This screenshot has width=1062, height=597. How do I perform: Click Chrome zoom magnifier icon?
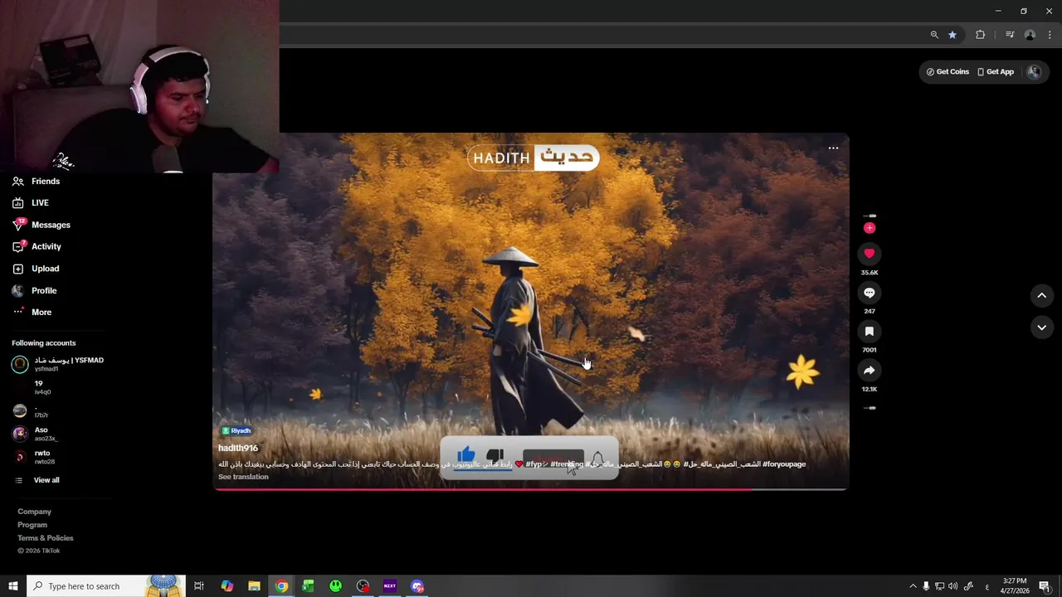[x=934, y=35]
